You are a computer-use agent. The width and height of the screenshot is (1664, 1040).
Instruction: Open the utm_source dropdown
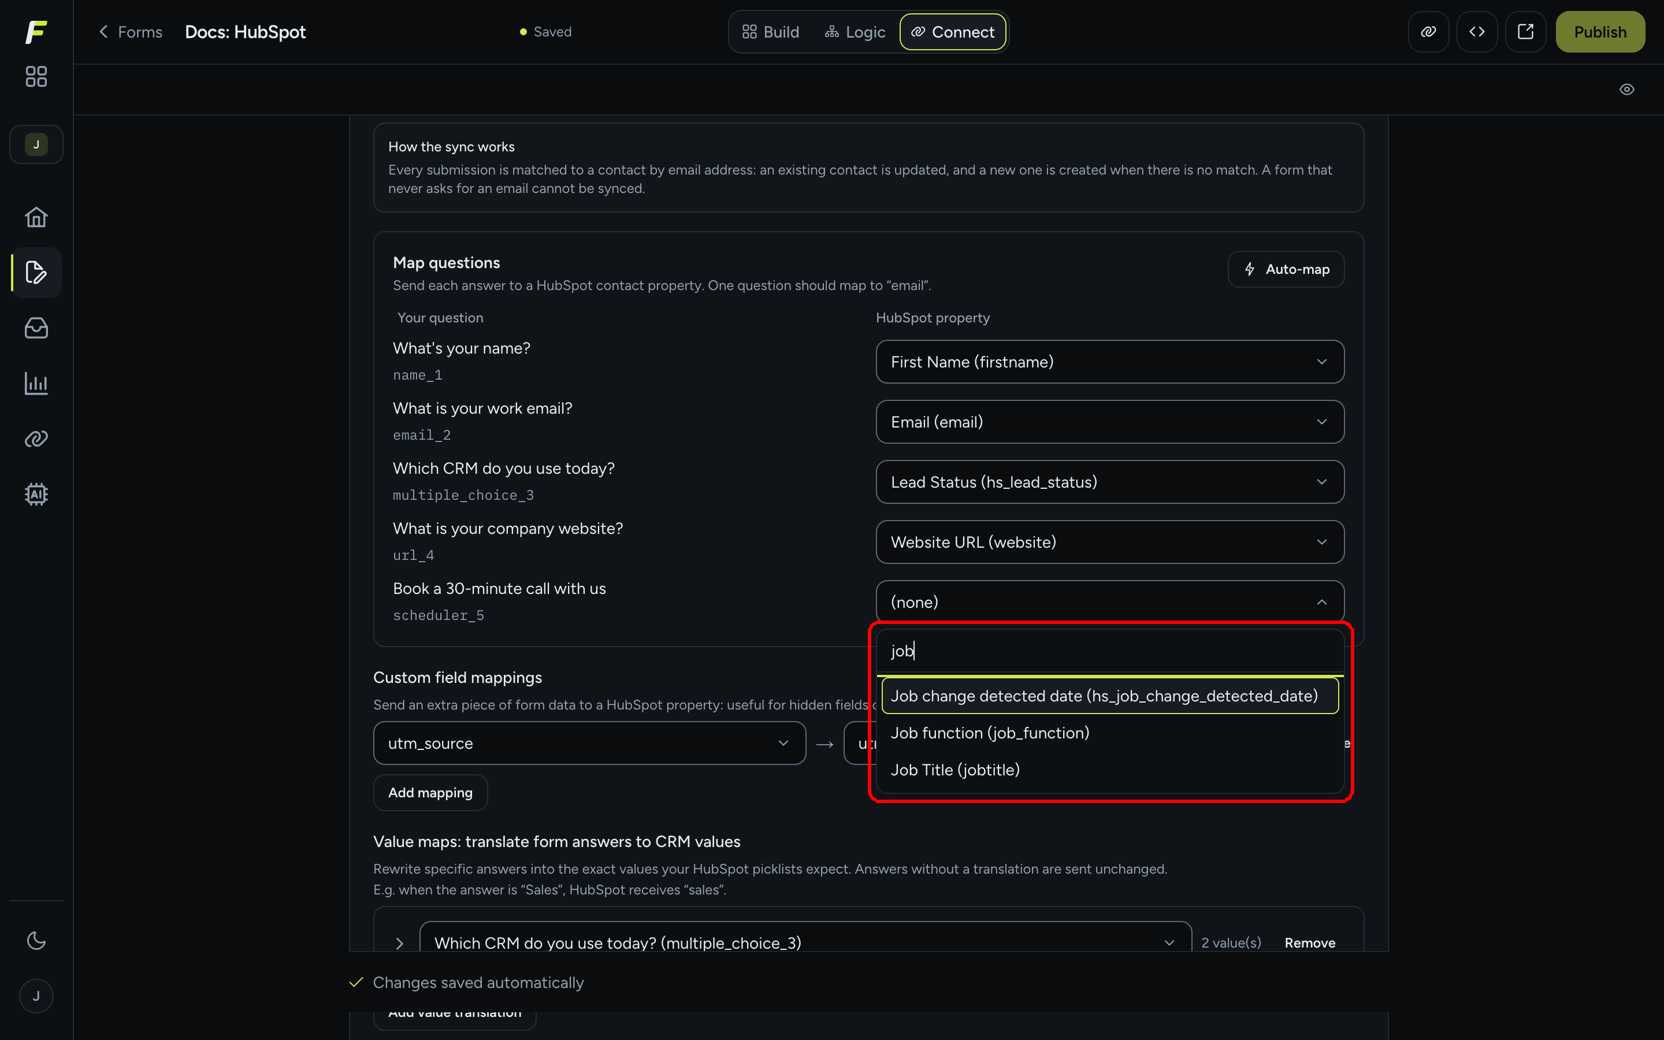(x=589, y=743)
